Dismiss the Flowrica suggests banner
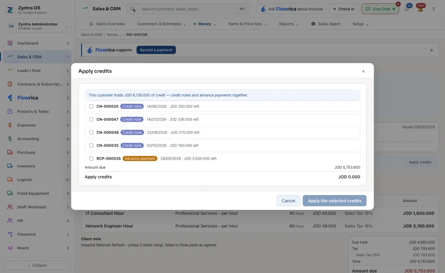 432,50
